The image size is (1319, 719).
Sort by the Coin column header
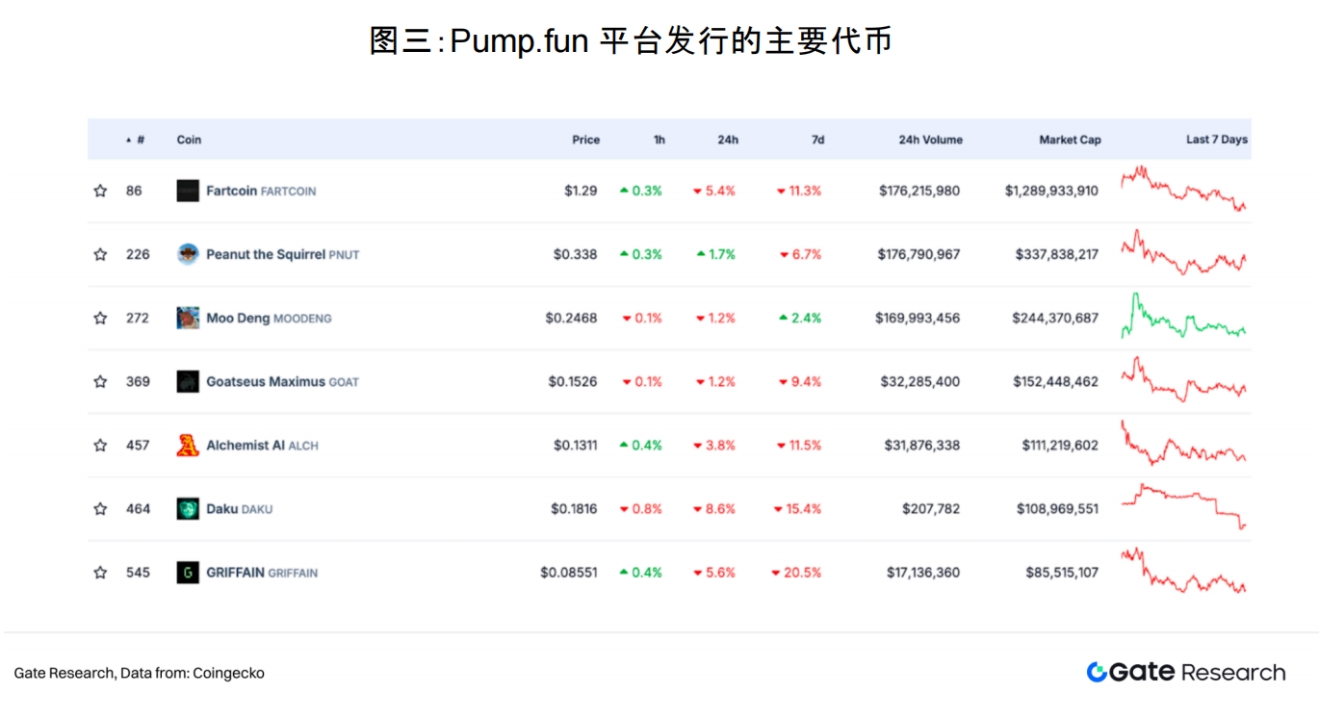189,140
